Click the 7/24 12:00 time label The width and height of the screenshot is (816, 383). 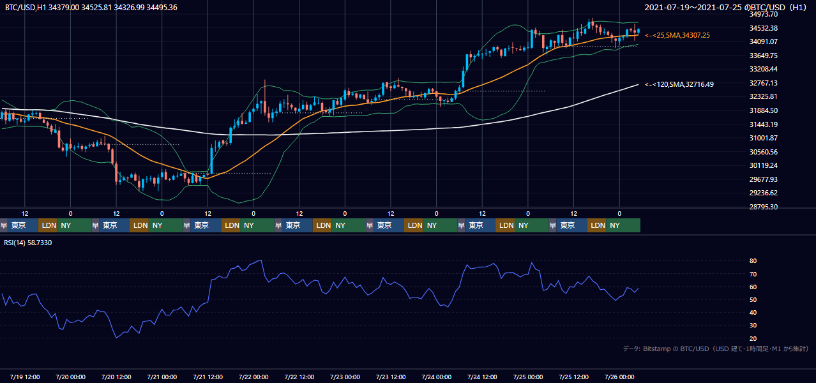click(482, 377)
